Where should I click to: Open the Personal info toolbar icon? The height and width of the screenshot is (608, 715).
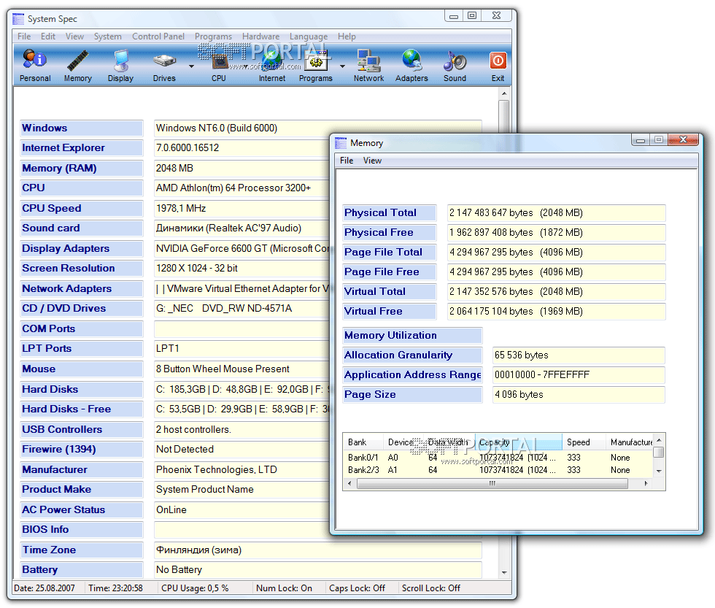pos(35,66)
